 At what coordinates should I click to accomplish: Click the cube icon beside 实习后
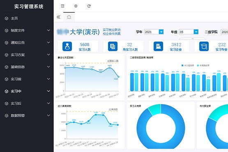pos(7,104)
